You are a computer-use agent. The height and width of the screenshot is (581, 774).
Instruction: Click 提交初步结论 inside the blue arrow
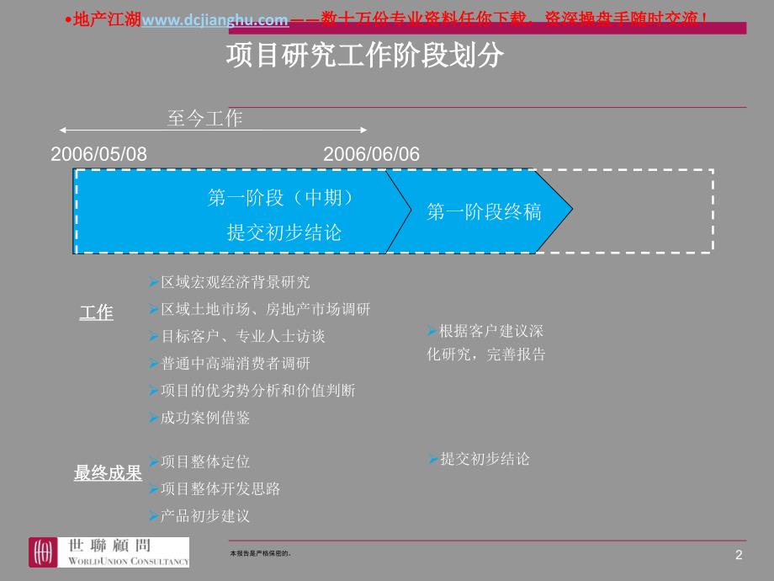(x=284, y=232)
